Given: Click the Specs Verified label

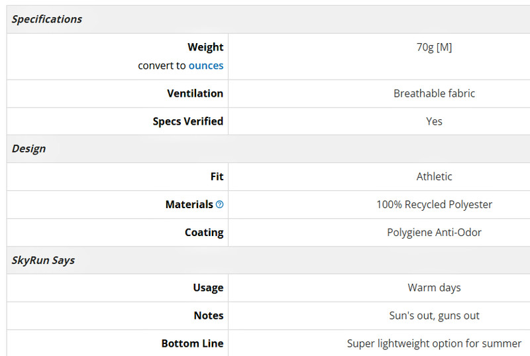Looking at the screenshot, I should [x=188, y=121].
